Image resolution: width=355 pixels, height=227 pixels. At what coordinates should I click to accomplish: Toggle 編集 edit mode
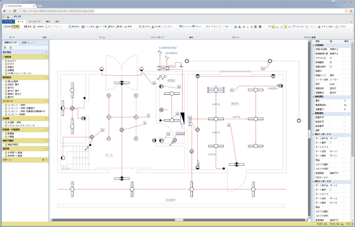(15, 27)
